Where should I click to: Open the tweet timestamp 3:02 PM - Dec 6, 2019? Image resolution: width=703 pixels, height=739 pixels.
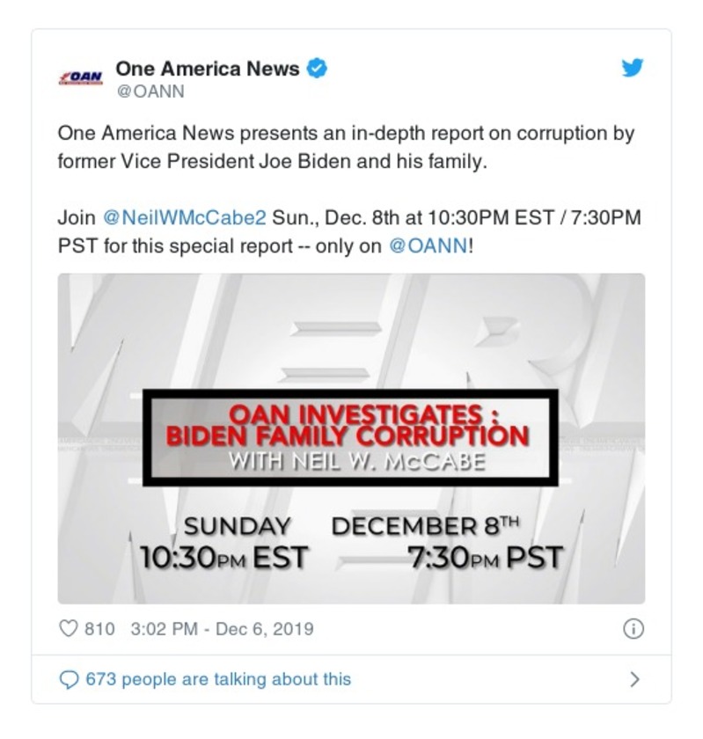(221, 629)
